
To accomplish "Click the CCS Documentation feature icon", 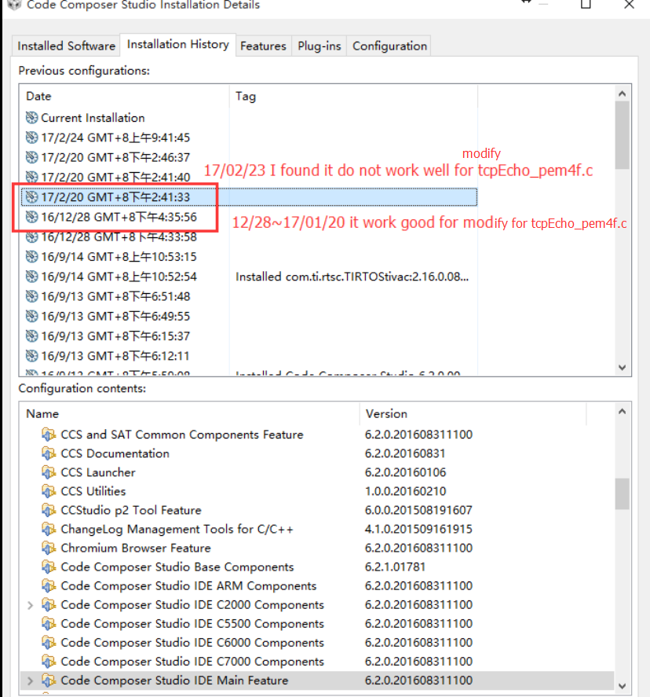I will 49,453.
